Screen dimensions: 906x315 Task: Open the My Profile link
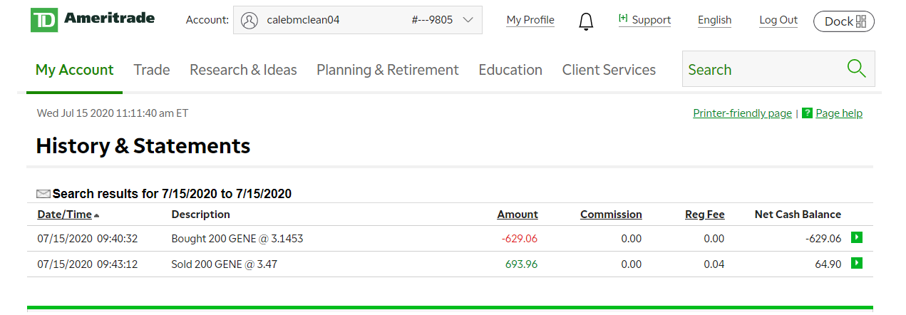click(530, 20)
